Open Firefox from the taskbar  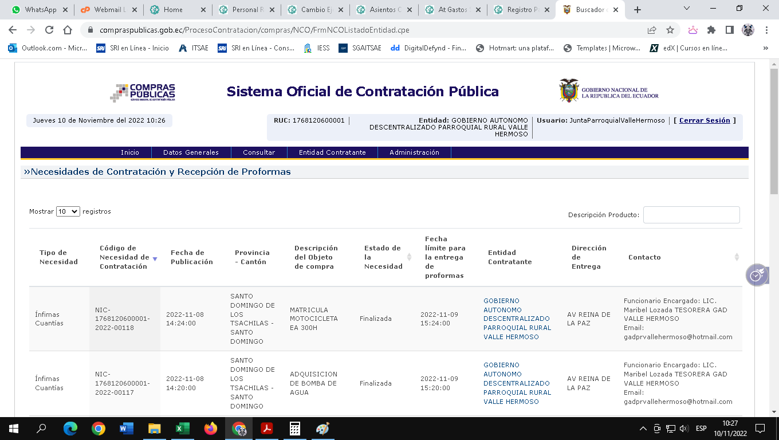211,428
